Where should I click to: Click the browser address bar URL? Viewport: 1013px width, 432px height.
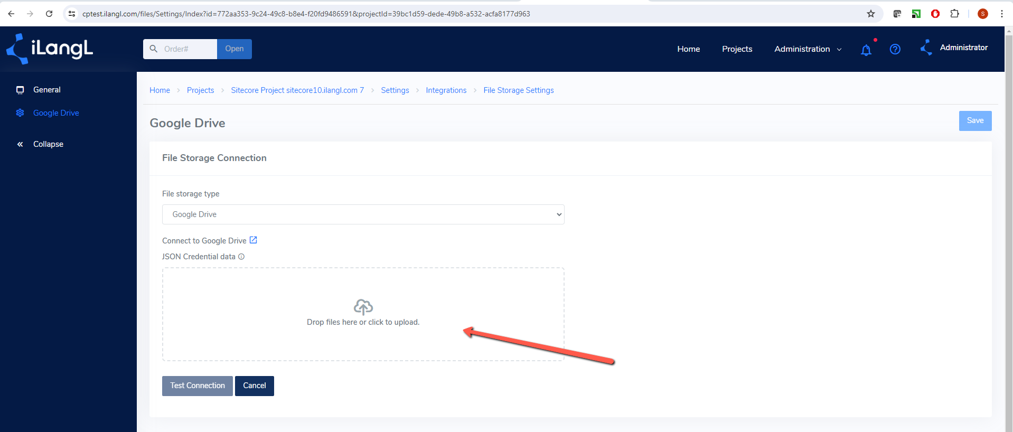tap(306, 14)
